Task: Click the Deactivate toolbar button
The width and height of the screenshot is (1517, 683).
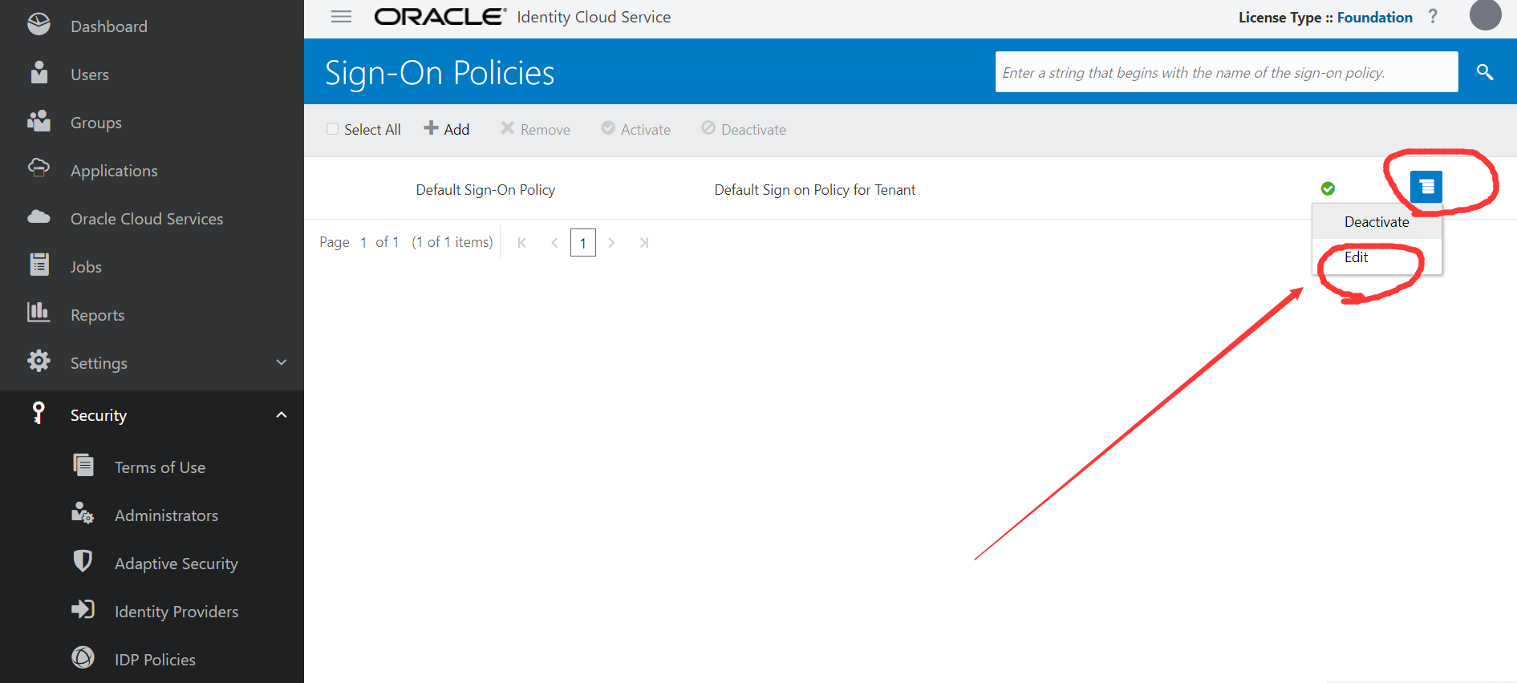Action: pyautogui.click(x=744, y=129)
